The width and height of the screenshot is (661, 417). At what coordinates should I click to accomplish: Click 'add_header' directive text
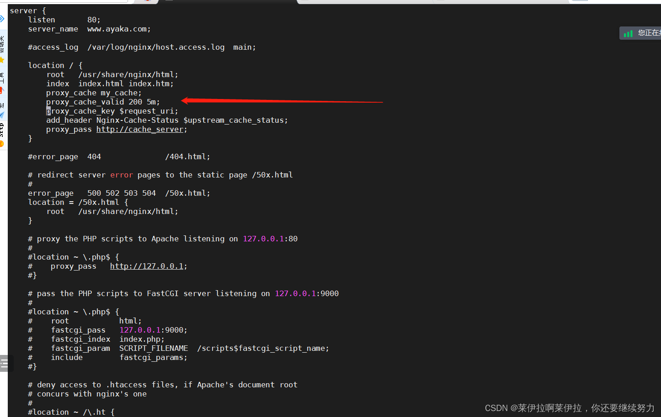point(69,120)
